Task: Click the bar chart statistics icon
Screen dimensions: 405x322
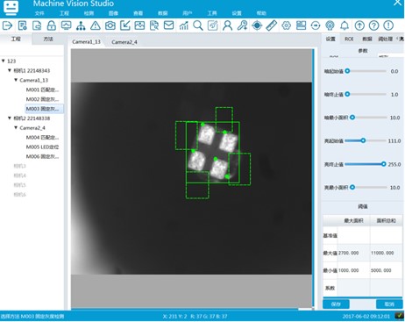Action: [x=183, y=25]
